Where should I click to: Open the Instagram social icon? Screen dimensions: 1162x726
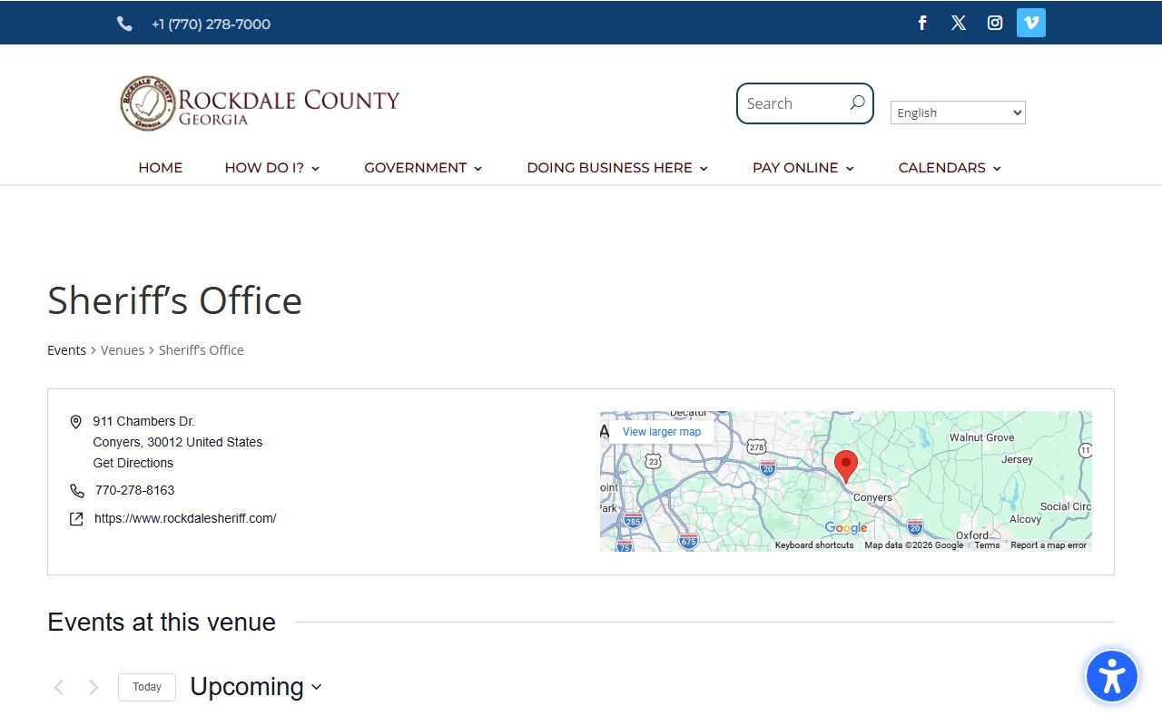995,23
